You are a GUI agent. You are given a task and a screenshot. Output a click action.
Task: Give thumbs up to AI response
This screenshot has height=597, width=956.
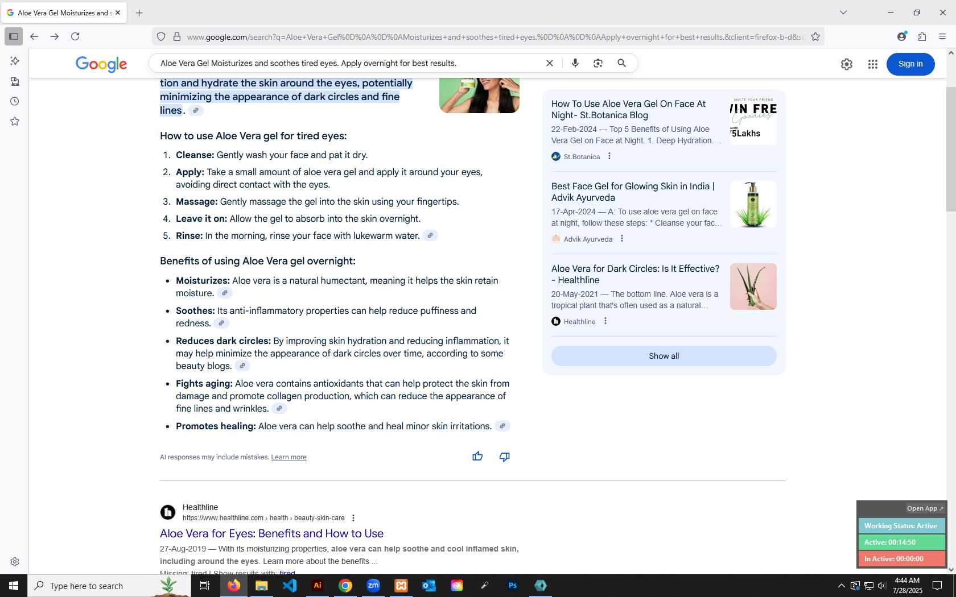click(x=477, y=457)
